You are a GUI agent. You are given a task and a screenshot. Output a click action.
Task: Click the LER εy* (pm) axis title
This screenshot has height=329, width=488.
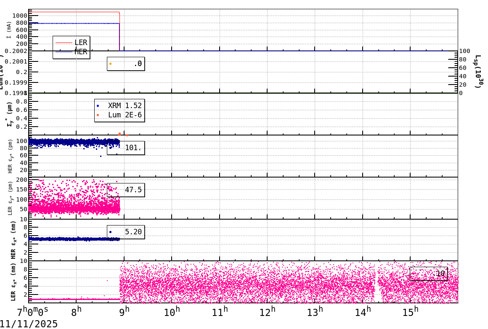click(10, 198)
